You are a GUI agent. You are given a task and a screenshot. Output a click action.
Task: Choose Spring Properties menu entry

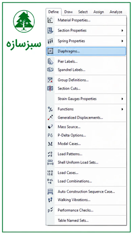click(x=86, y=41)
